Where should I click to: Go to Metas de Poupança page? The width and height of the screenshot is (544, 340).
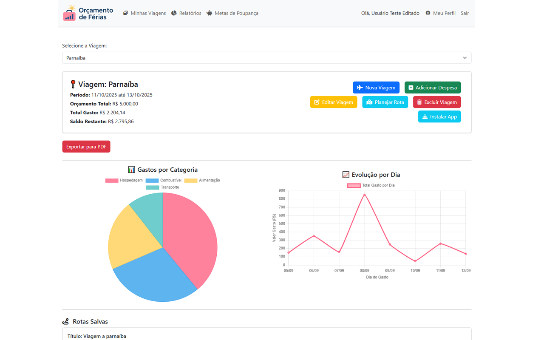[236, 13]
